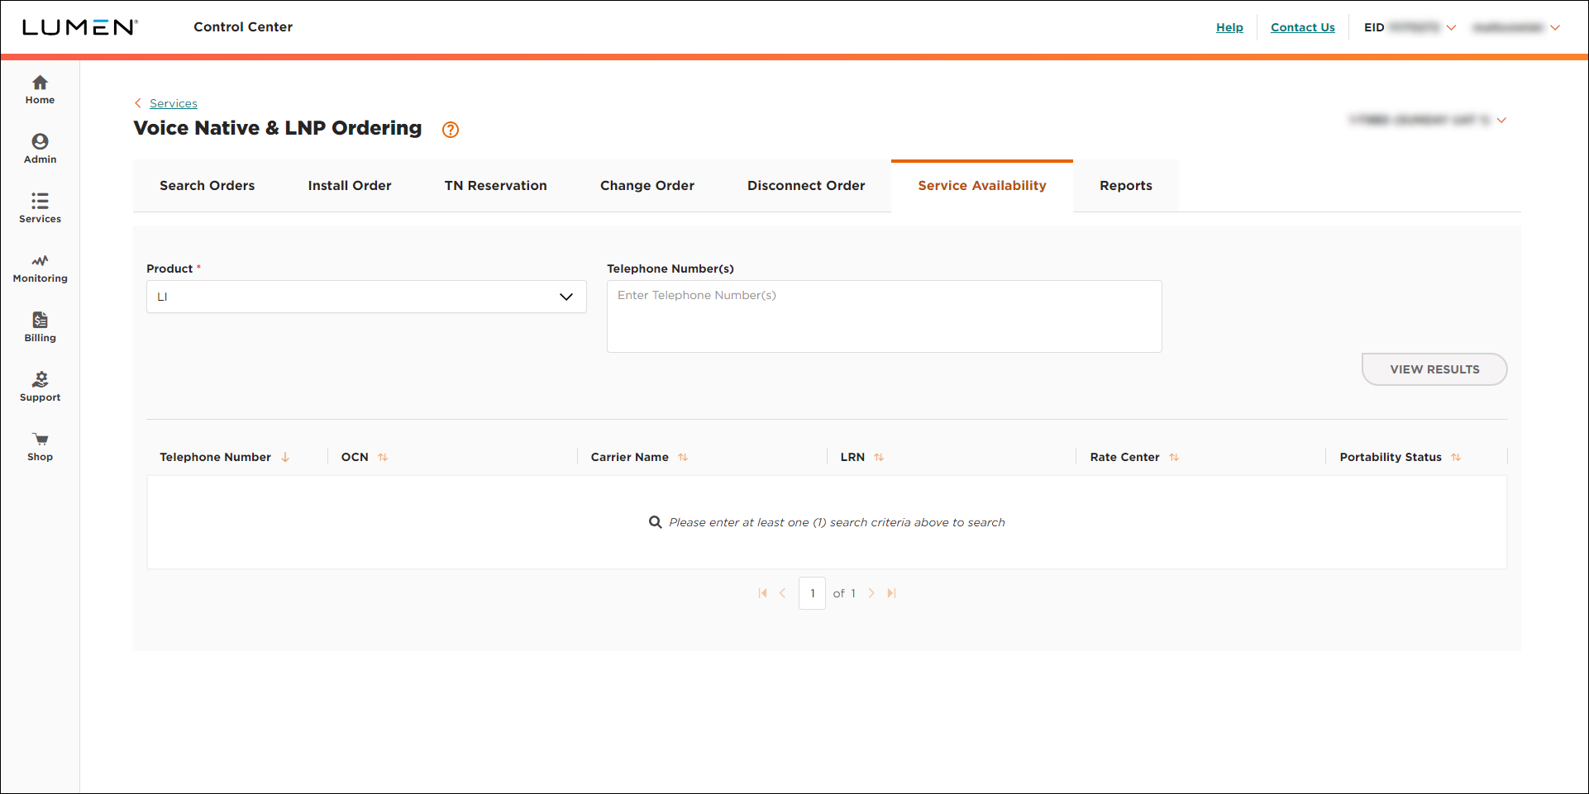Image resolution: width=1589 pixels, height=794 pixels.
Task: Switch to the Disconnect Order tab
Action: point(806,186)
